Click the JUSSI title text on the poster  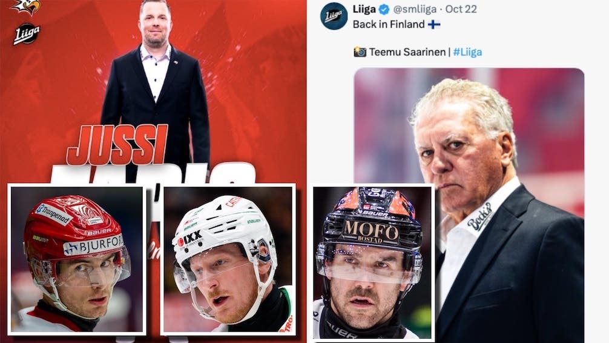(x=117, y=145)
